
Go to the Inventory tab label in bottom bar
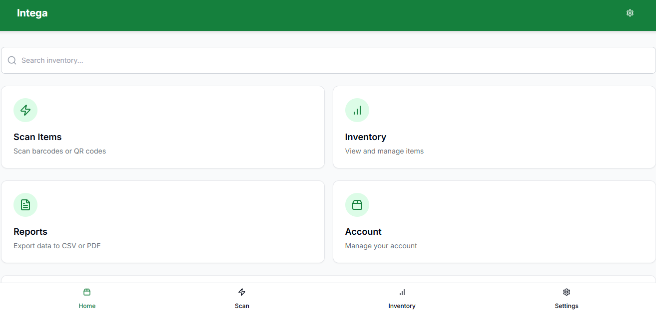402,306
